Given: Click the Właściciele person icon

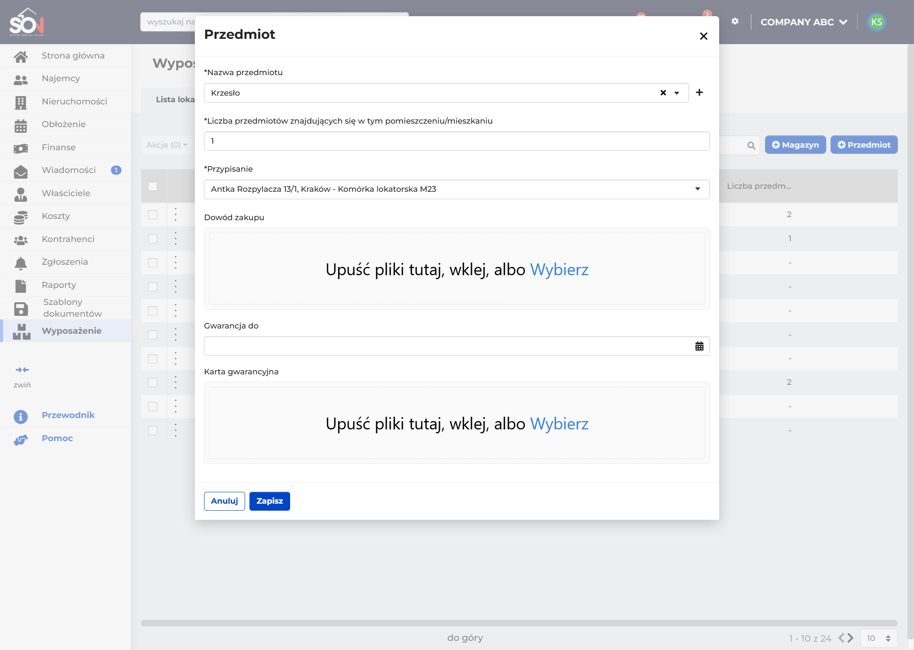Looking at the screenshot, I should (21, 194).
